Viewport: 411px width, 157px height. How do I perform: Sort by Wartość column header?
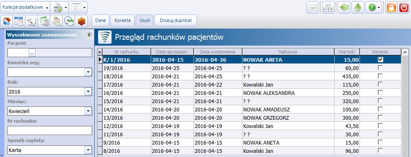click(347, 52)
